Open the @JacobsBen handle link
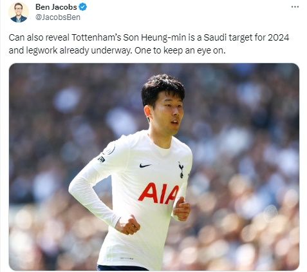The width and height of the screenshot is (307, 272). 58,17
